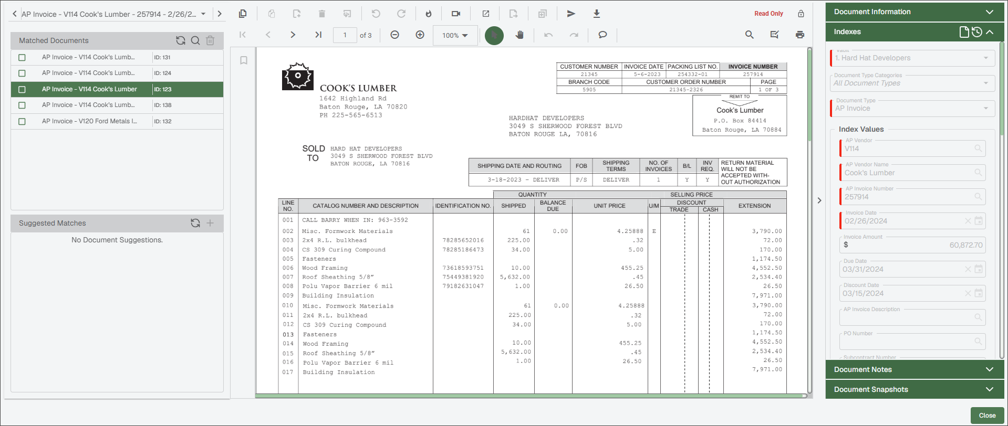The width and height of the screenshot is (1008, 426).
Task: Select AP Invoice row with ID: 138
Action: coord(117,105)
